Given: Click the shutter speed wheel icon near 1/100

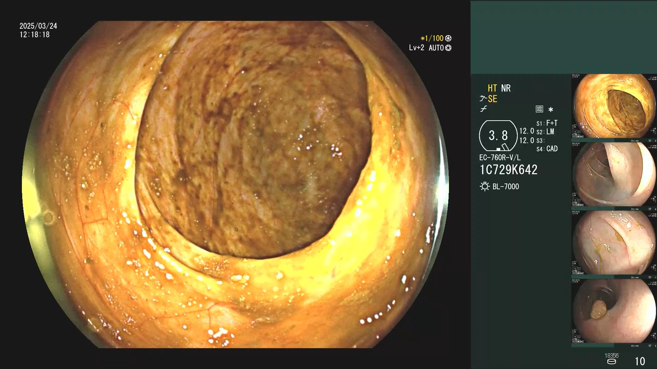Looking at the screenshot, I should point(448,38).
